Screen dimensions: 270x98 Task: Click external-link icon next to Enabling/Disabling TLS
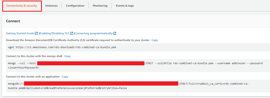tap(71, 33)
